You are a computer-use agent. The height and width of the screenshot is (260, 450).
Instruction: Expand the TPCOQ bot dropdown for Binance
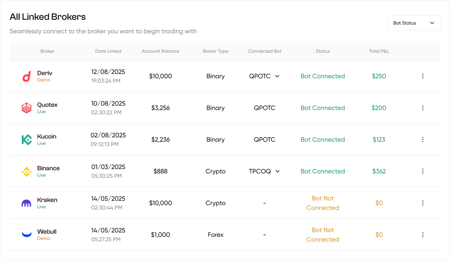coord(278,171)
